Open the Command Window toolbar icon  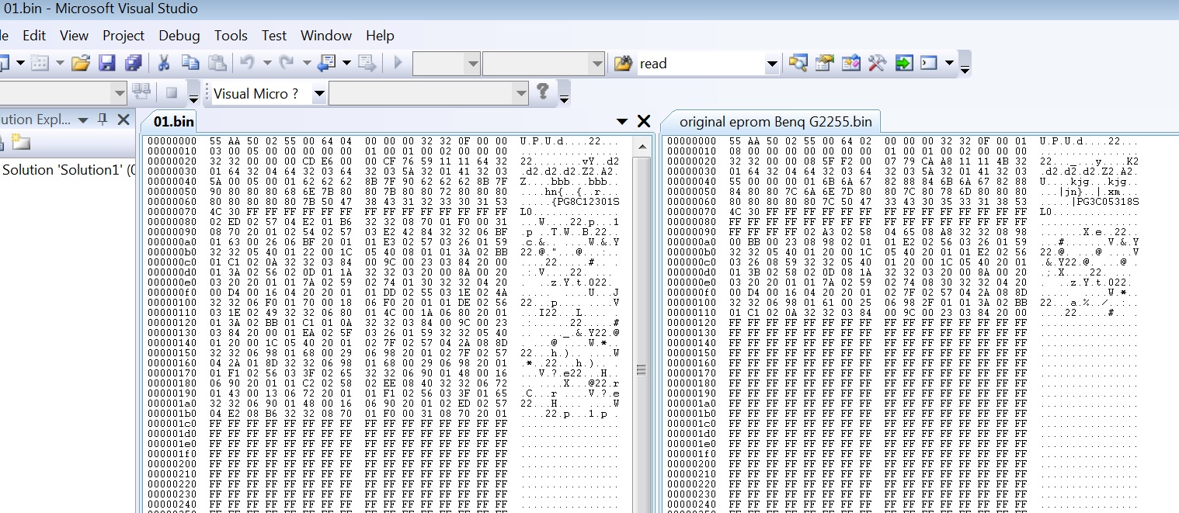tap(930, 63)
